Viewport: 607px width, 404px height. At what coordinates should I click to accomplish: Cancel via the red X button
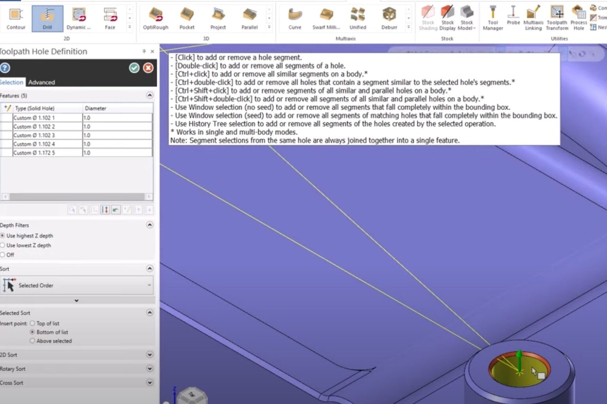148,68
